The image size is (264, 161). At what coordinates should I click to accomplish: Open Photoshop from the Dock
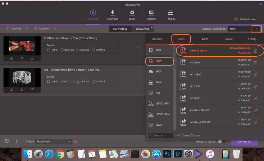(167, 154)
